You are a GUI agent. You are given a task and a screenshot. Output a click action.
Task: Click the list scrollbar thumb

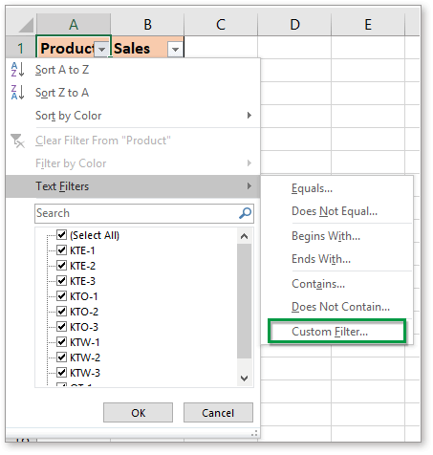(x=245, y=301)
